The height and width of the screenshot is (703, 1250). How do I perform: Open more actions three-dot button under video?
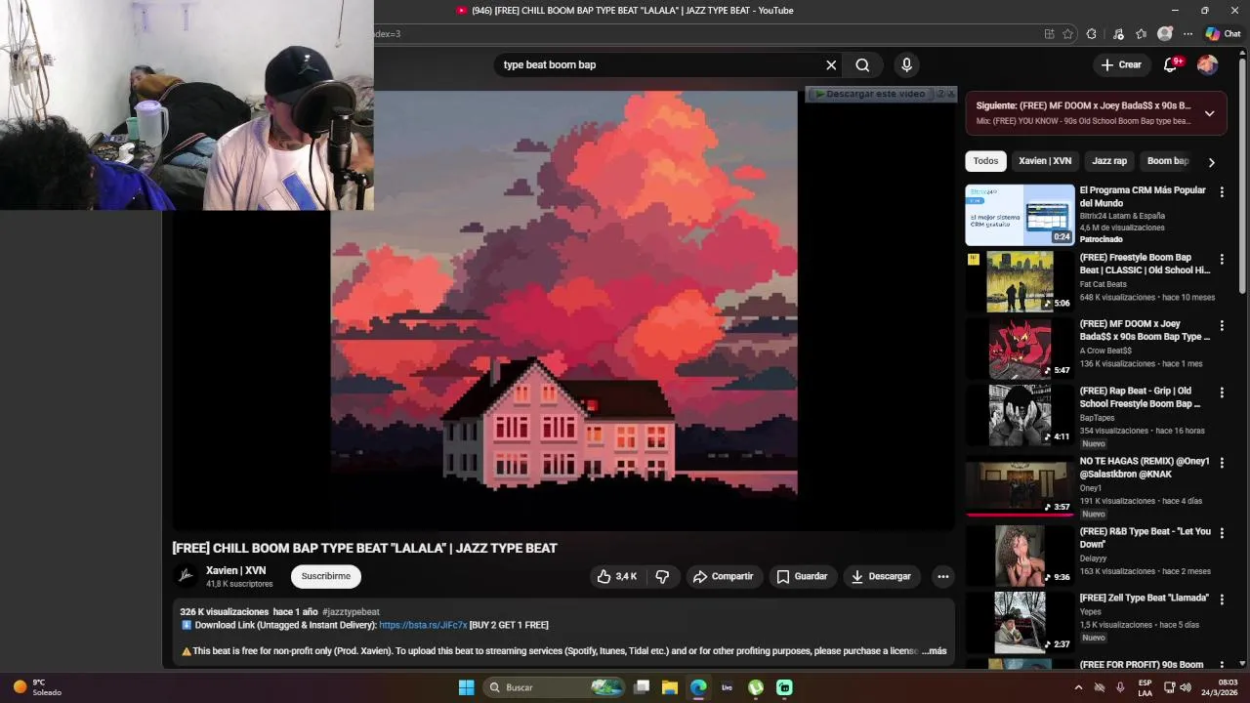pos(942,577)
